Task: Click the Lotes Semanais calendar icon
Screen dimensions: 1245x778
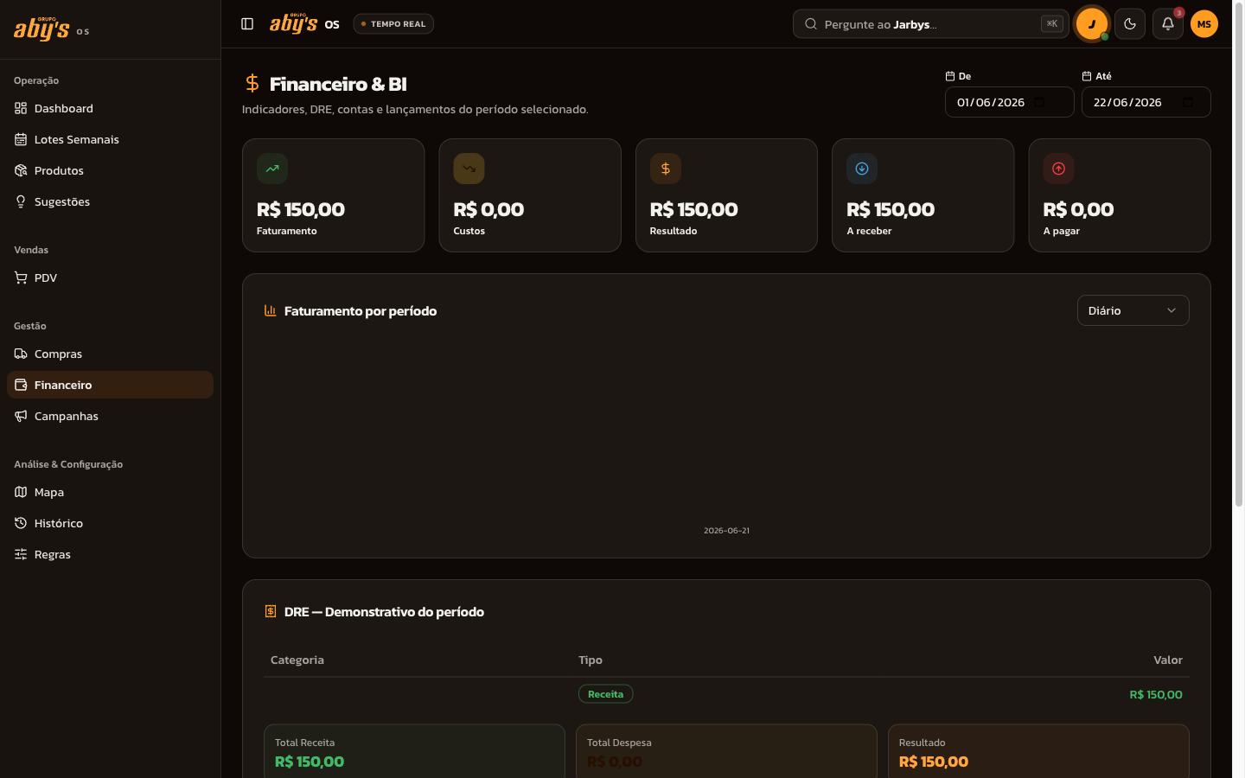Action: pyautogui.click(x=21, y=139)
